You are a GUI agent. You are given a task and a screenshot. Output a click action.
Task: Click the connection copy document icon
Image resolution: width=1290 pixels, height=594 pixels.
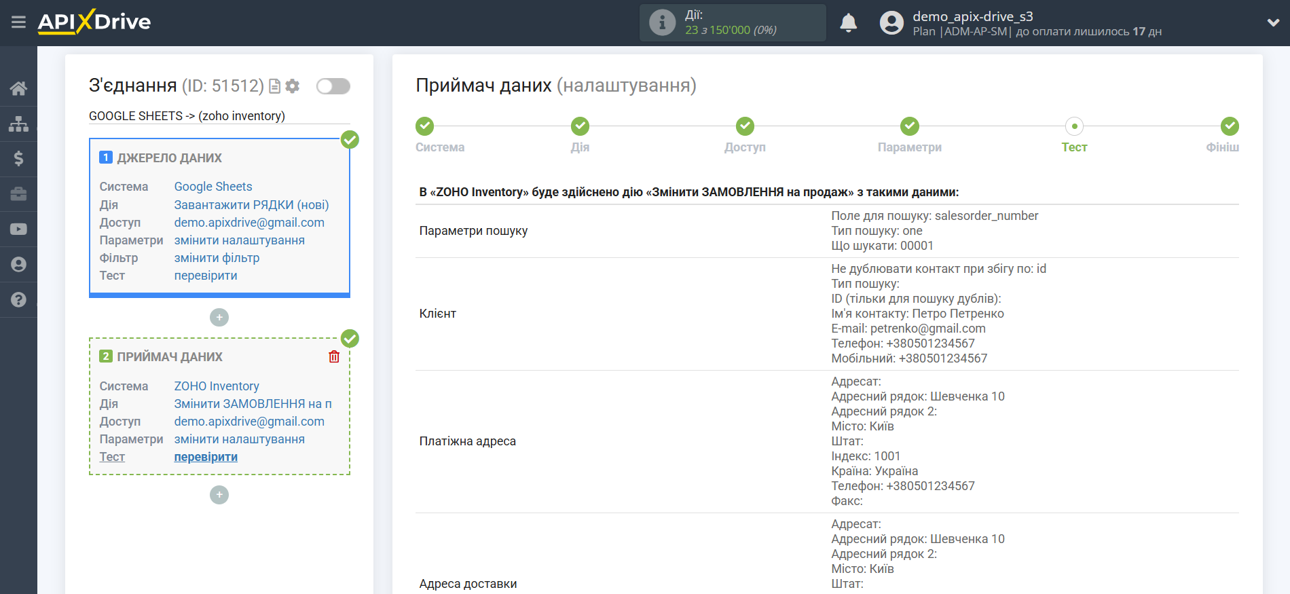coord(275,86)
